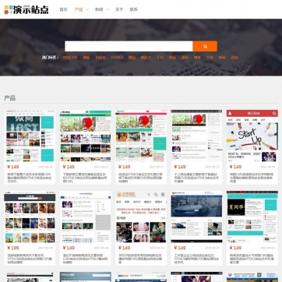Open the 产品 navigation item

coord(79,9)
